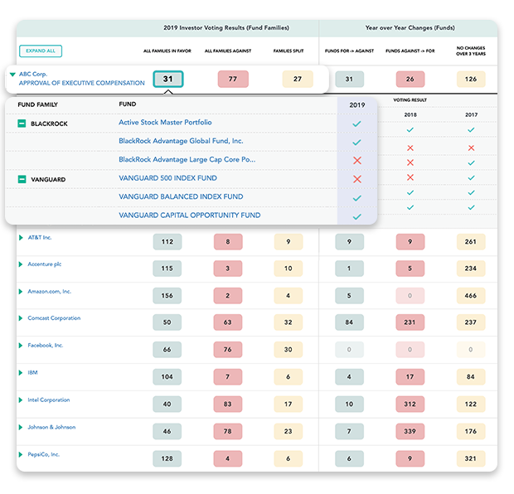This screenshot has height=494, width=514.
Task: Click Funds For to Against column header
Action: (350, 51)
